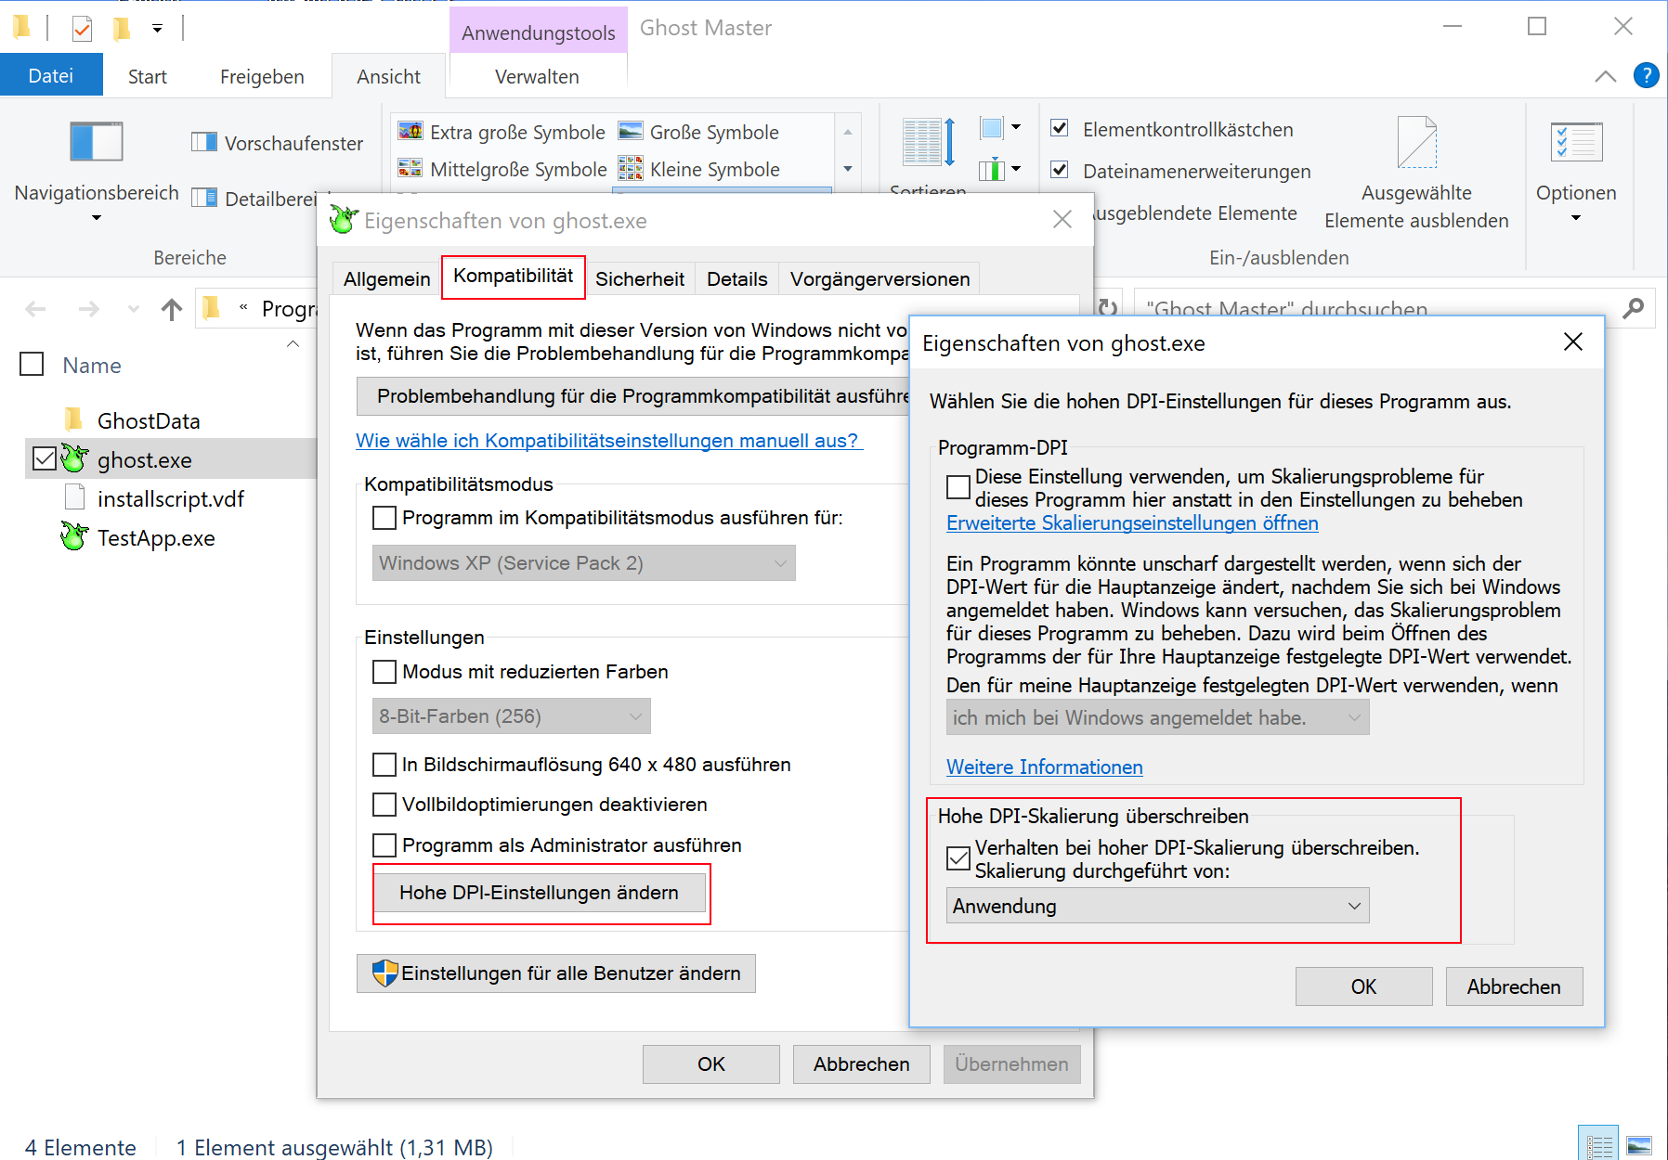This screenshot has height=1160, width=1668.
Task: Open the Datei ribbon menu
Action: click(51, 76)
